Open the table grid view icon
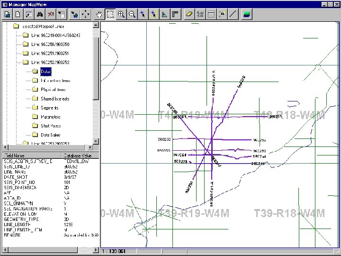This screenshot has height=256, width=341. tap(29, 14)
